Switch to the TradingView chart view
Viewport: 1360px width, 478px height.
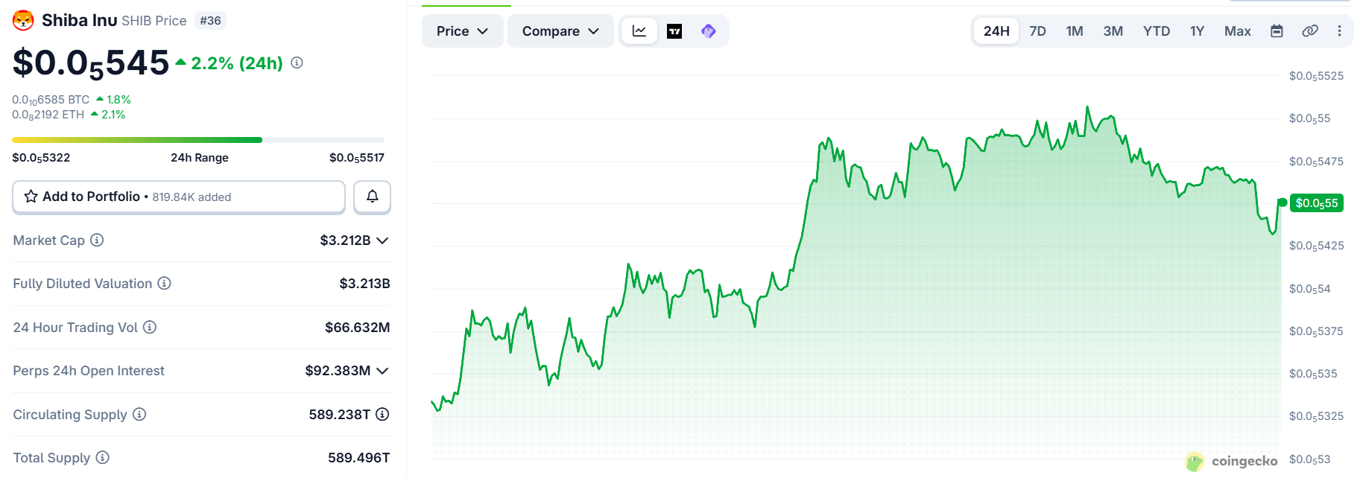674,31
